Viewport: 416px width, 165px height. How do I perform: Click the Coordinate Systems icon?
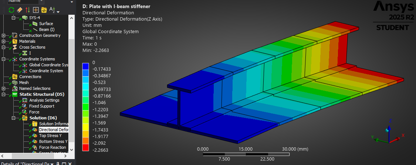point(15,59)
